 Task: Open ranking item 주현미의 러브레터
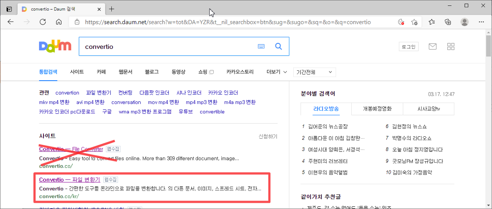(x=327, y=161)
